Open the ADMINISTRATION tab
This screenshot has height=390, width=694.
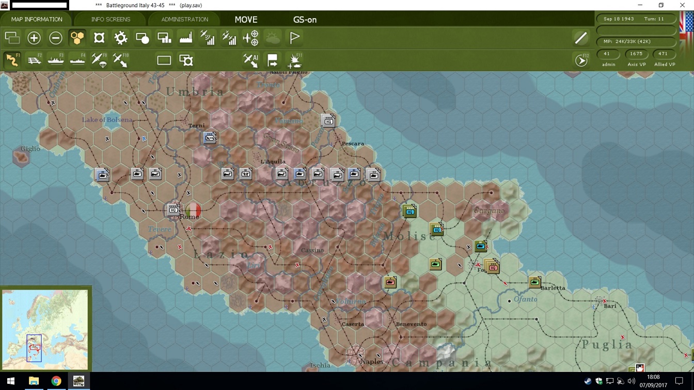pos(185,19)
